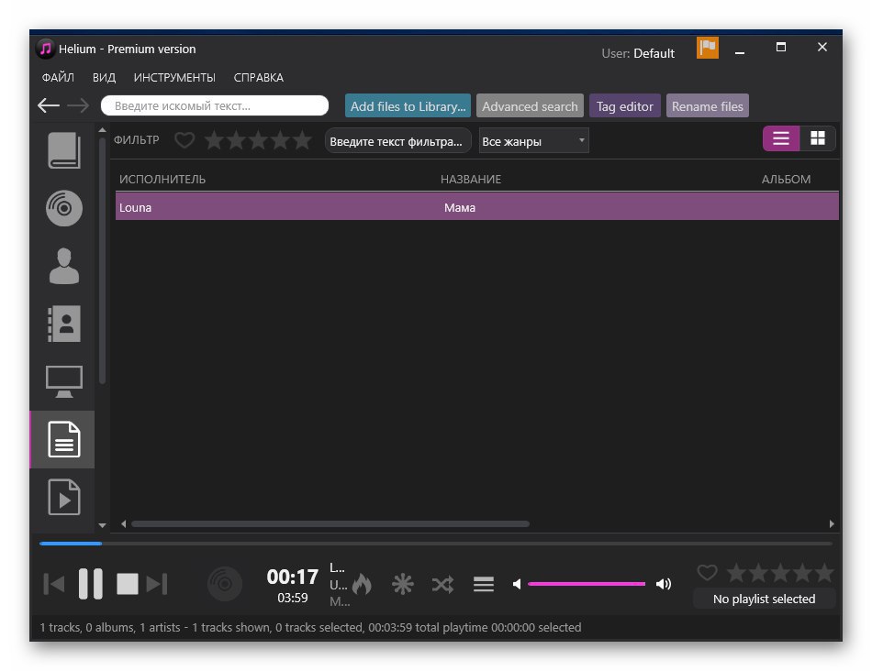Click the 00:17 elapsed time display
The height and width of the screenshot is (671, 872).
(x=293, y=577)
